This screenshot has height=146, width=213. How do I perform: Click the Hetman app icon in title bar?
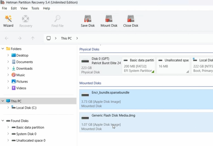coord(2,2)
